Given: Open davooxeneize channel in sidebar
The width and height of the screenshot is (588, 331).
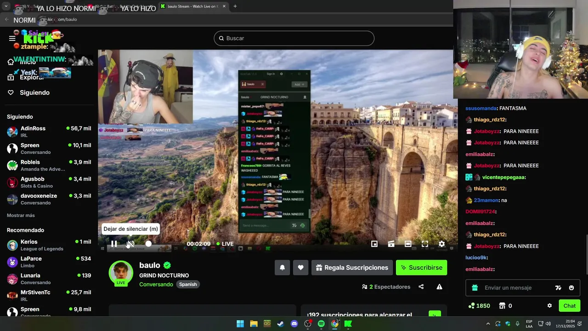Looking at the screenshot, I should (x=49, y=199).
